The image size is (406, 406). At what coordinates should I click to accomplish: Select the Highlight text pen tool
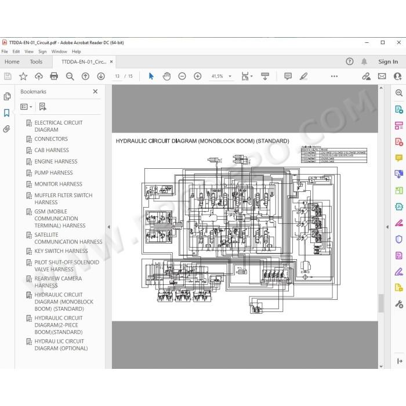point(303,76)
